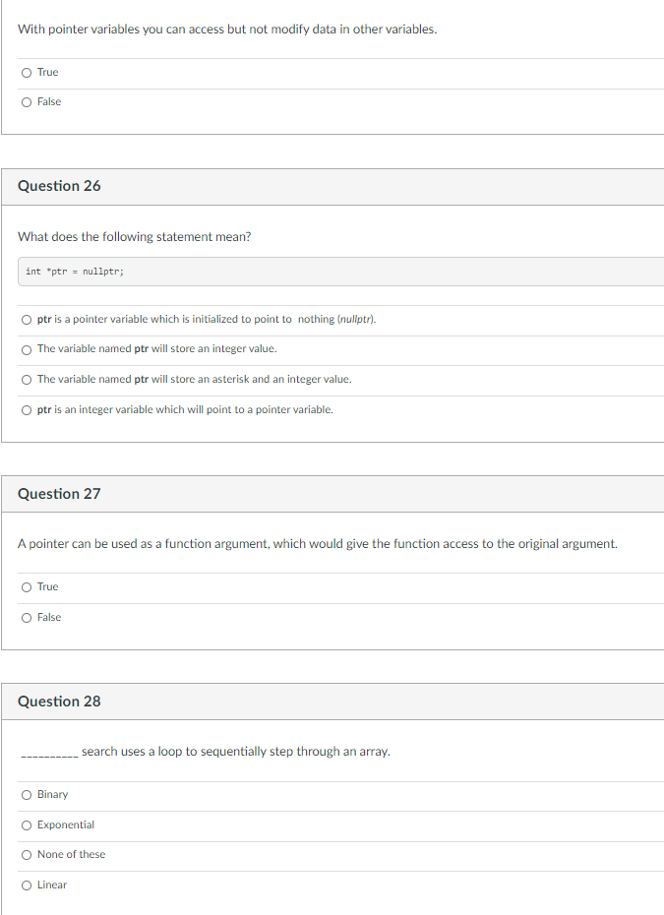Pick Linear for Question 28

(x=27, y=885)
